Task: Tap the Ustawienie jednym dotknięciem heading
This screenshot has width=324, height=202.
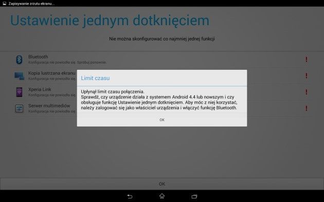Action: pos(110,21)
